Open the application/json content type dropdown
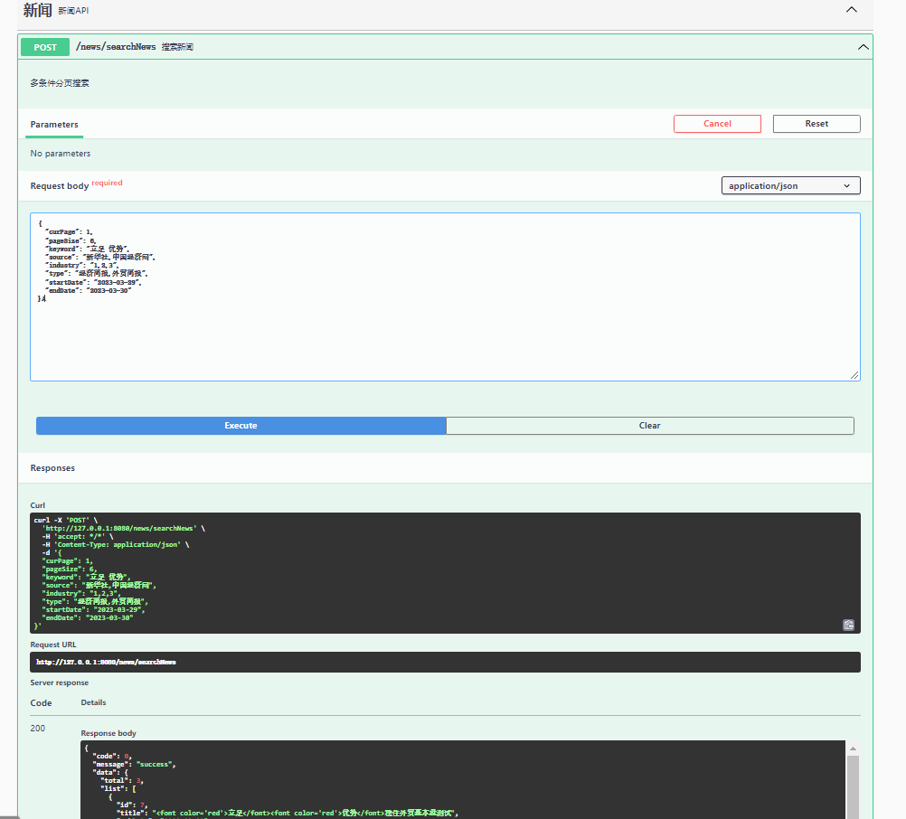Viewport: 906px width, 819px height. tap(790, 185)
